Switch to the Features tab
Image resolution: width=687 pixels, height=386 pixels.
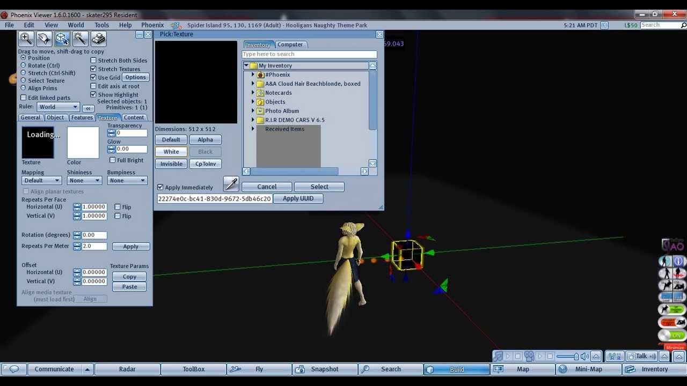tap(82, 117)
